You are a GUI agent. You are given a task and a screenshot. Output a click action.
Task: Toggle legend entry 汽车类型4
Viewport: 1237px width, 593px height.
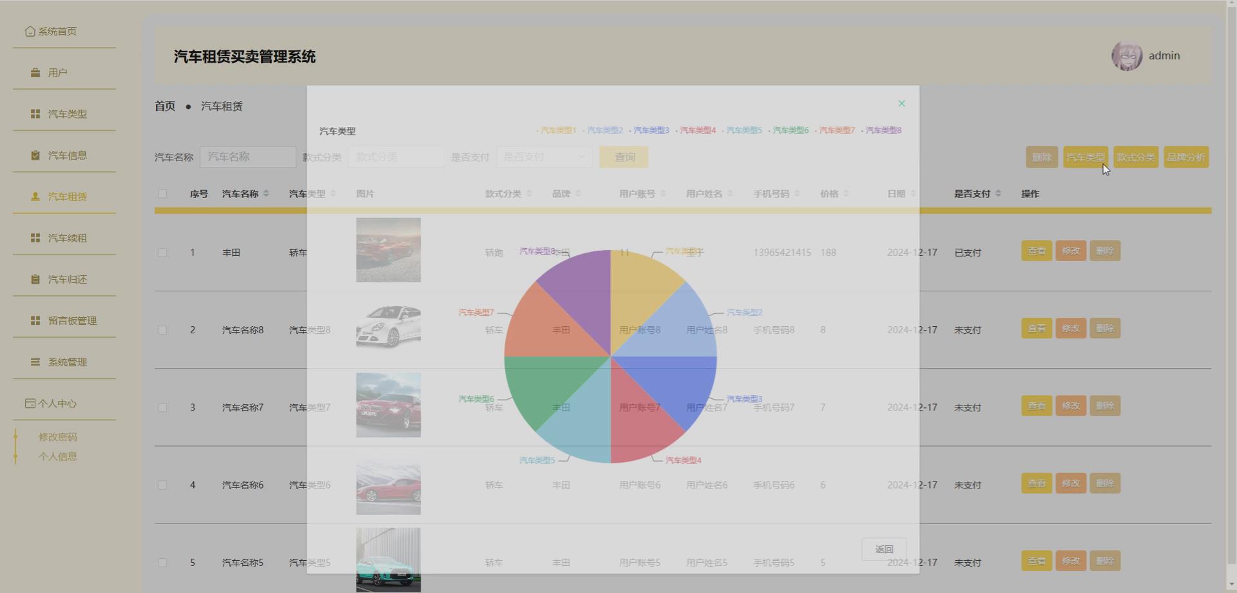click(x=696, y=130)
